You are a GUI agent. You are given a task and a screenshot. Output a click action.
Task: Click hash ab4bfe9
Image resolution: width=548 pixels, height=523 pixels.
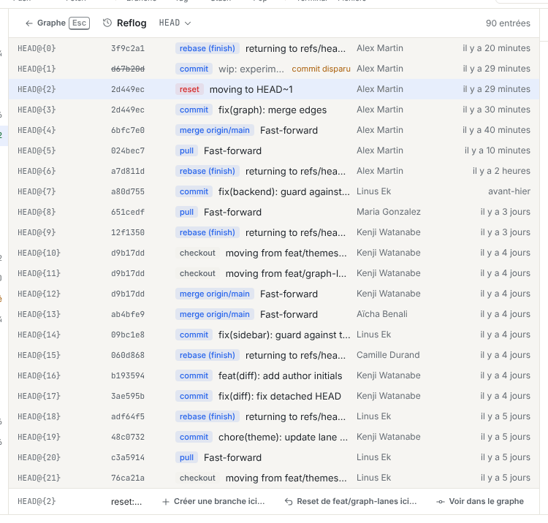click(128, 314)
